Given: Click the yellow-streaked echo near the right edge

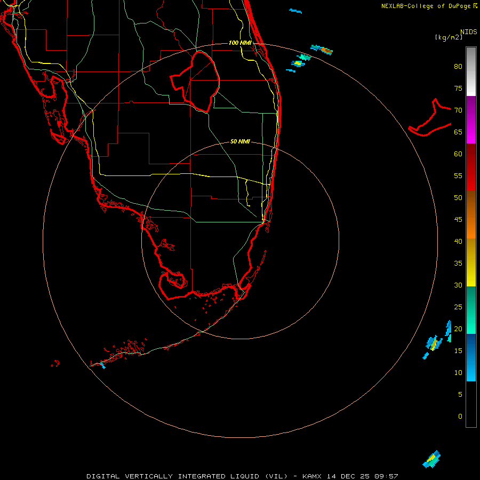Looking at the screenshot, I should pyautogui.click(x=434, y=343).
